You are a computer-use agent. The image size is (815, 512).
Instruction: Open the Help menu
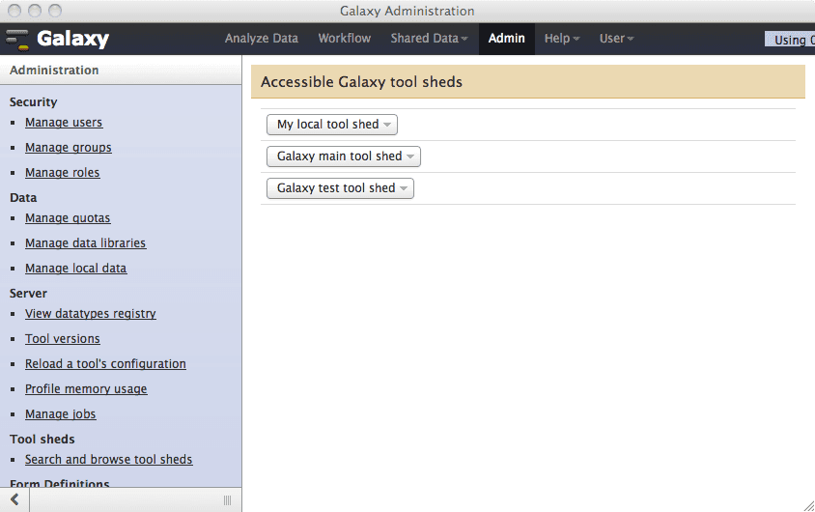pos(562,39)
